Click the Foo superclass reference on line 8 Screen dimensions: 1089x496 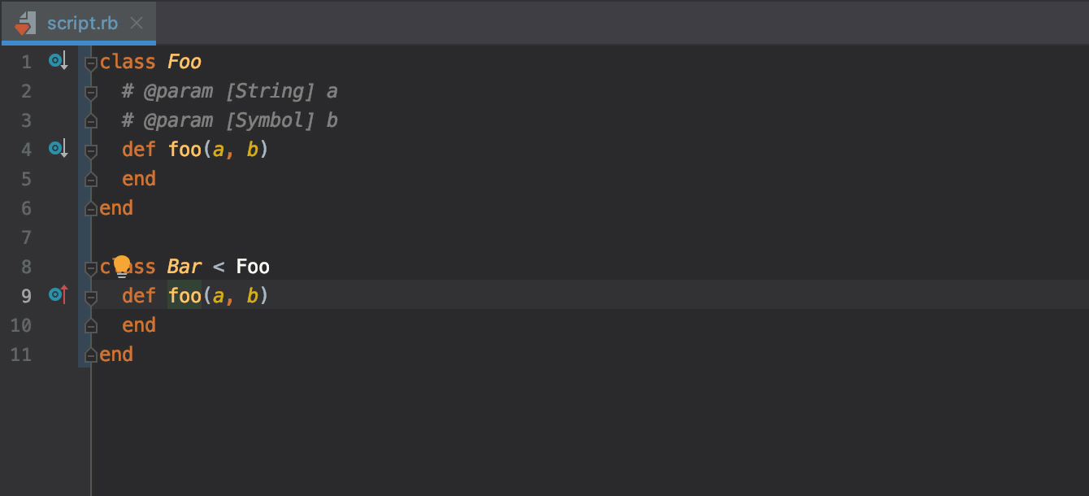coord(253,267)
